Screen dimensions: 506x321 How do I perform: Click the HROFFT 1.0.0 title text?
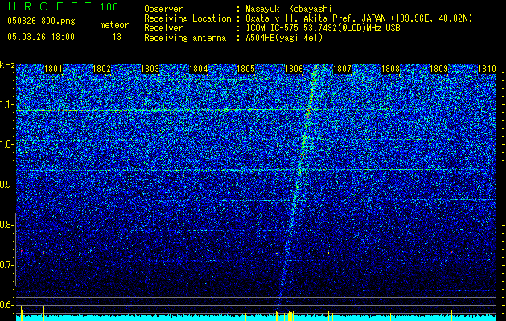[x=63, y=6]
